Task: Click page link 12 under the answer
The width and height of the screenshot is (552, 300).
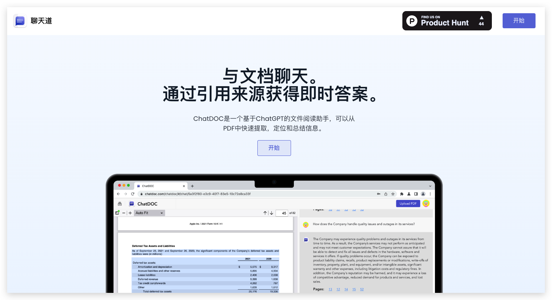Action: [338, 289]
